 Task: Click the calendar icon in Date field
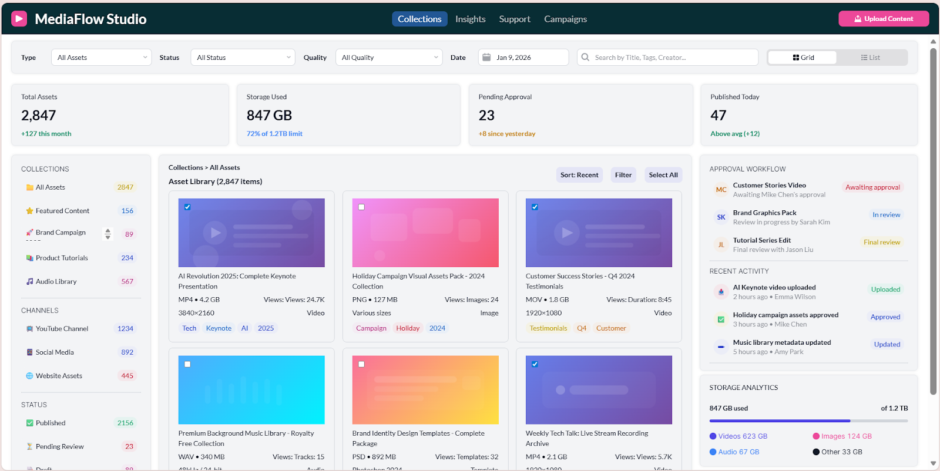click(x=486, y=58)
